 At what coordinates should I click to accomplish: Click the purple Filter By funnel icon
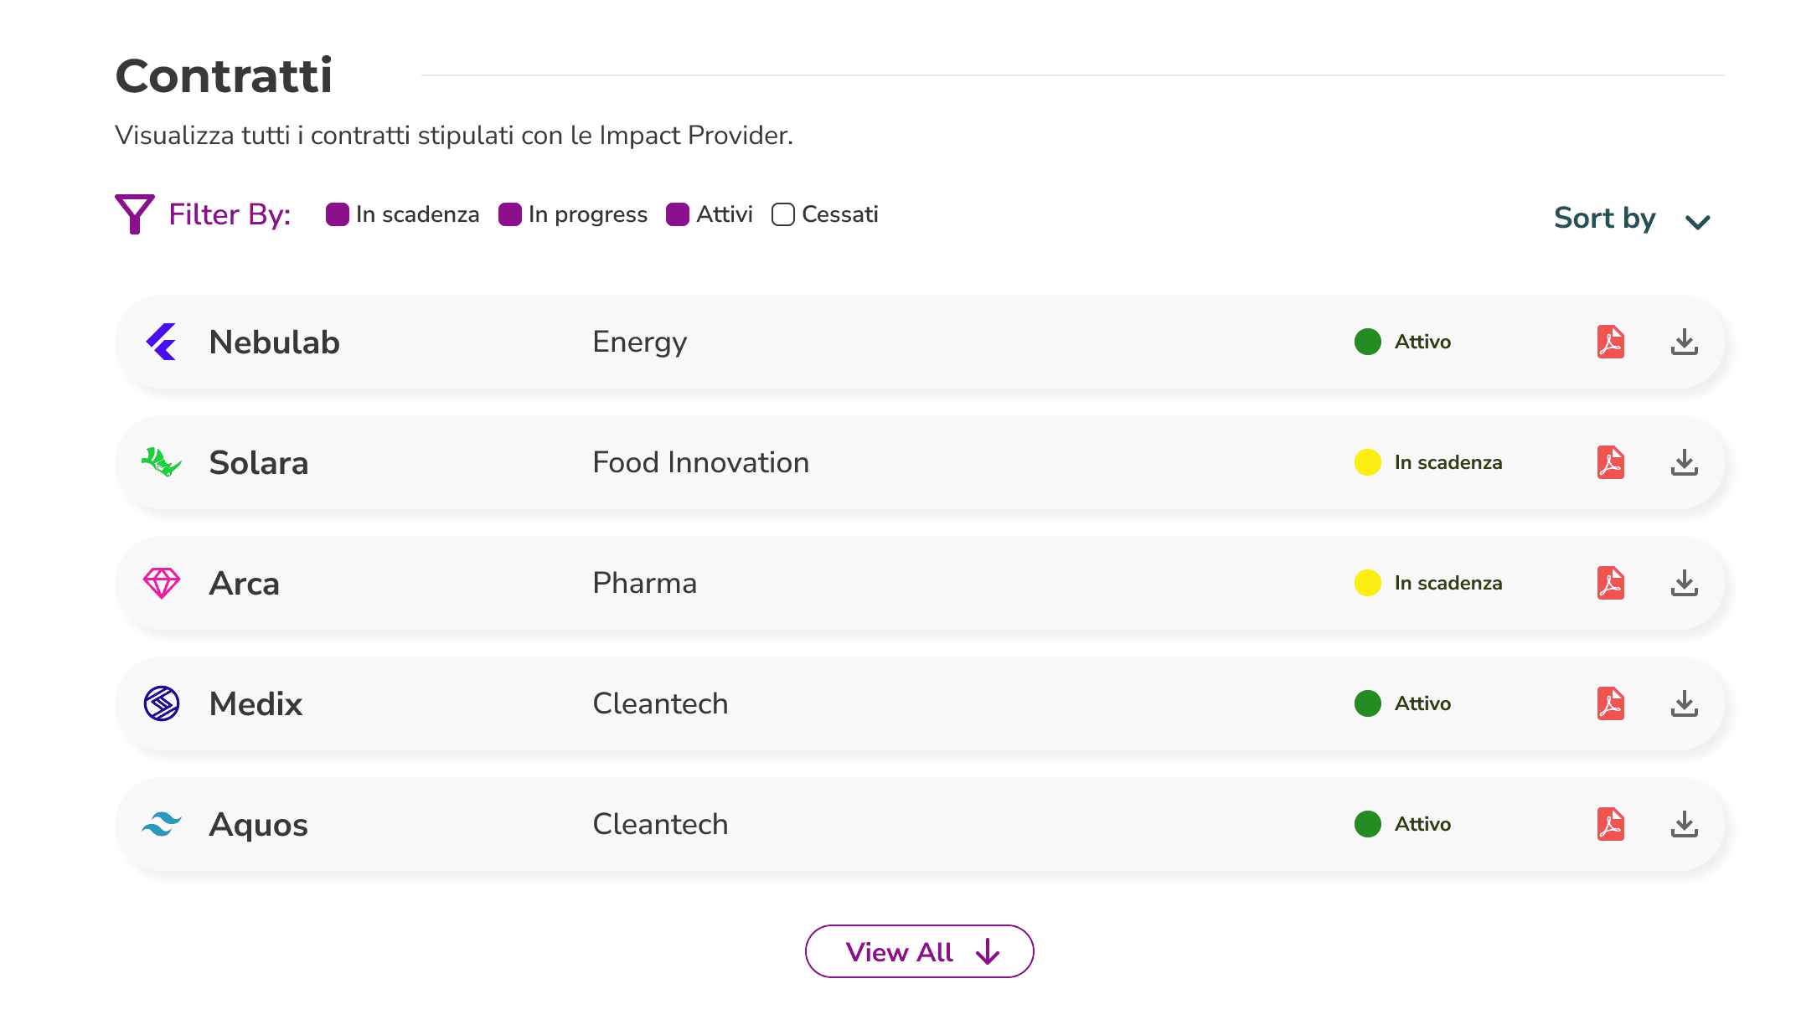tap(134, 214)
